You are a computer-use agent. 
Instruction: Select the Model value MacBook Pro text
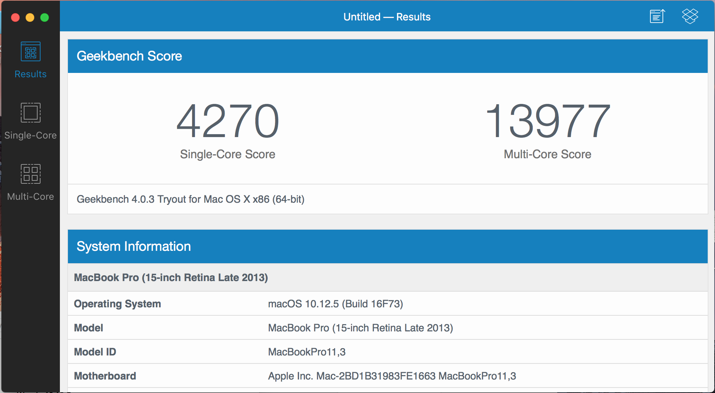(x=360, y=328)
